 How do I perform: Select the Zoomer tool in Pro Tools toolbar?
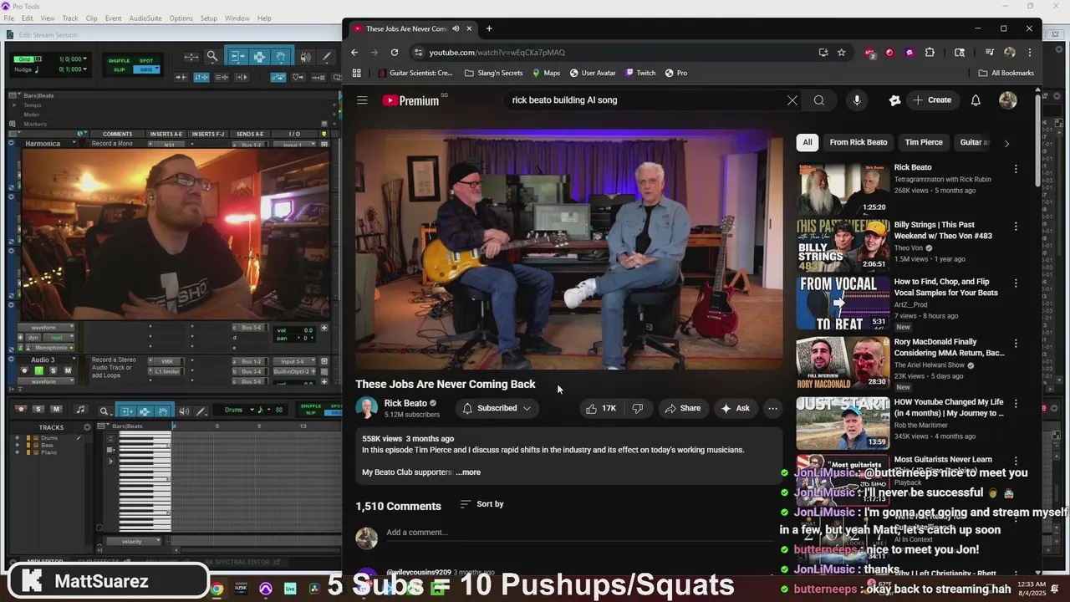212,57
